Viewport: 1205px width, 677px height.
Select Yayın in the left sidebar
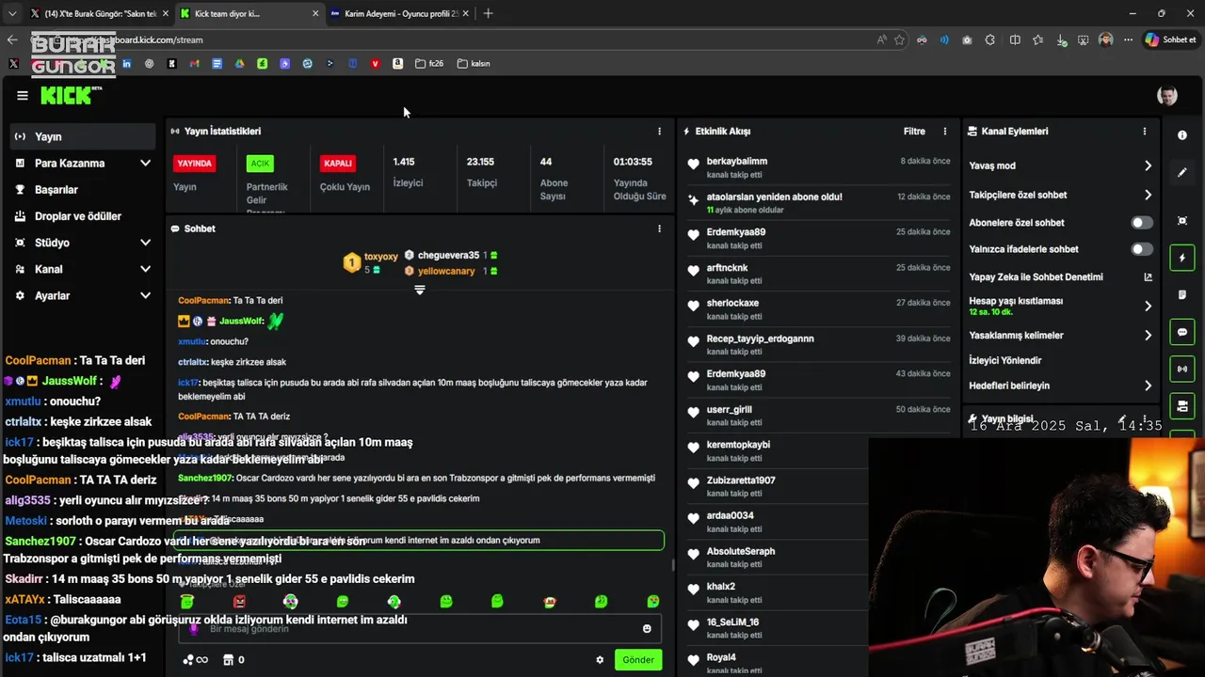[82, 136]
